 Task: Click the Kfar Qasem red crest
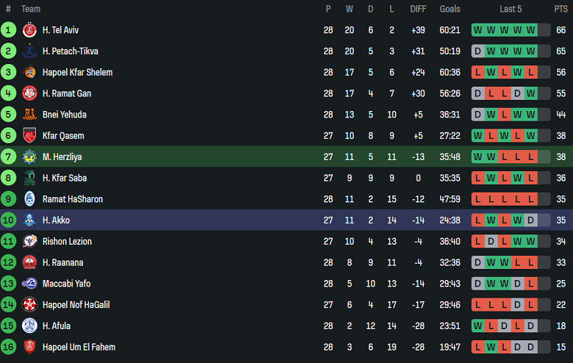29,136
